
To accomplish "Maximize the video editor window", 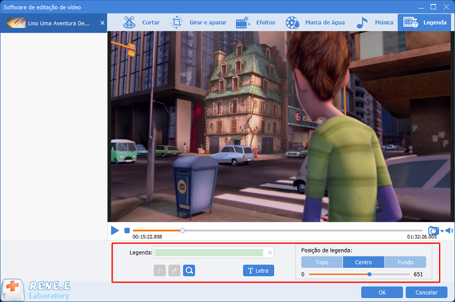I will 433,7.
